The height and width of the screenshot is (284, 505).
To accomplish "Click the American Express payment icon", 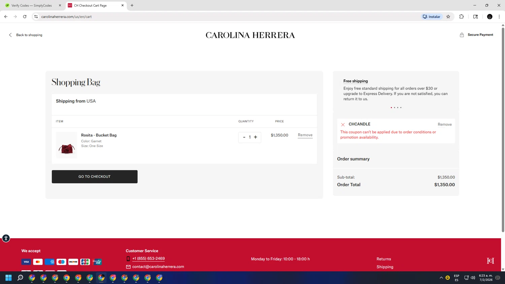I will point(49,262).
